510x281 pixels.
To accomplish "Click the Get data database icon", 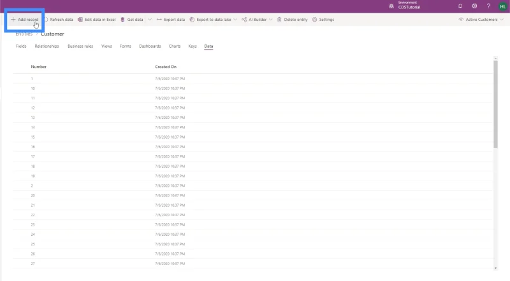I will pos(122,20).
